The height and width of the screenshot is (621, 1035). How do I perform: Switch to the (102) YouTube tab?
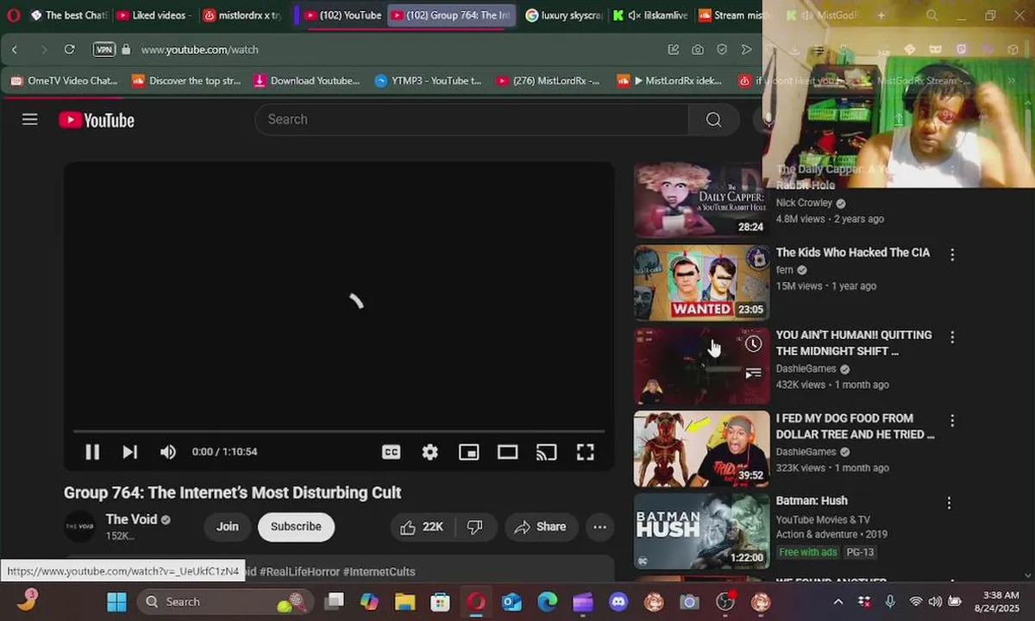342,15
